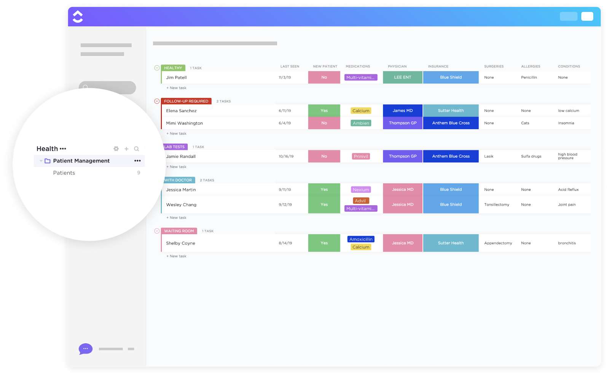Add a new task under LAB TESTS
The width and height of the screenshot is (609, 376).
[x=176, y=167]
